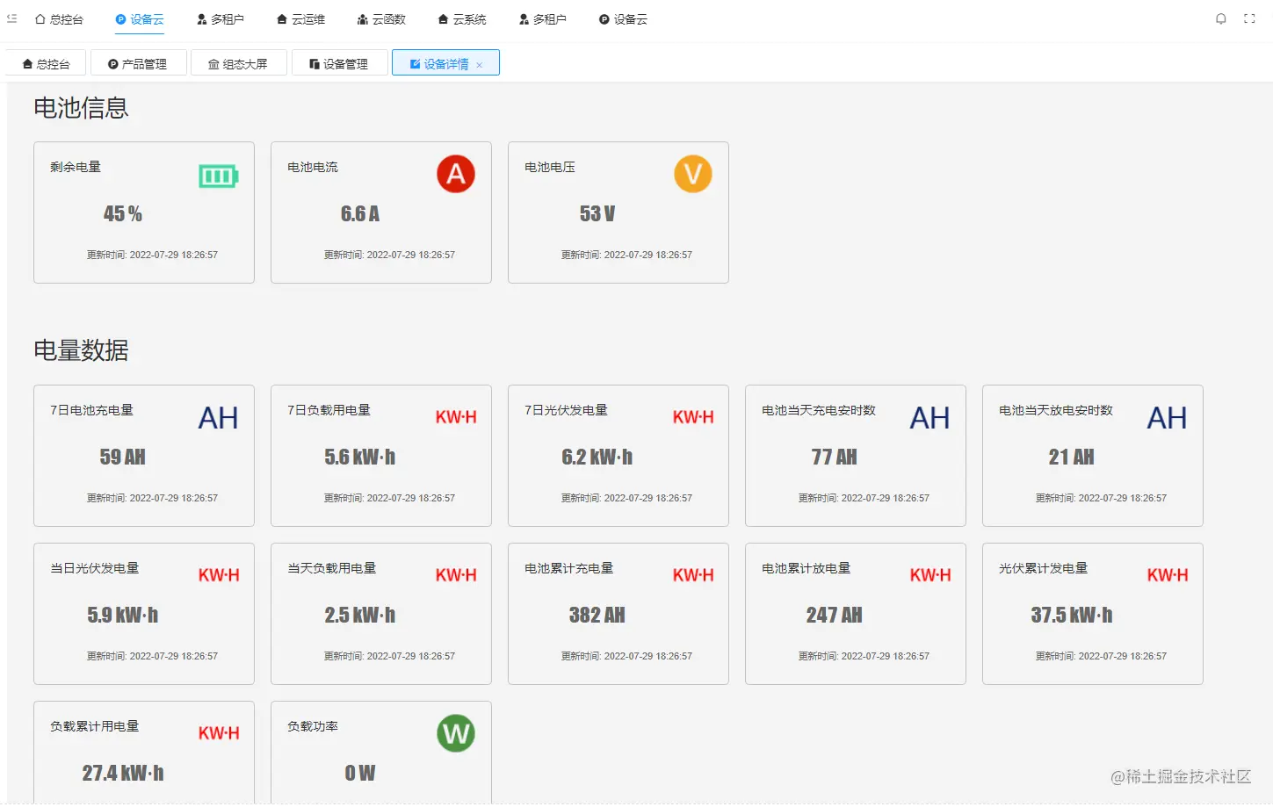
Task: Click the KW·H icon in 电池累计放电量 card
Action: [x=930, y=576]
